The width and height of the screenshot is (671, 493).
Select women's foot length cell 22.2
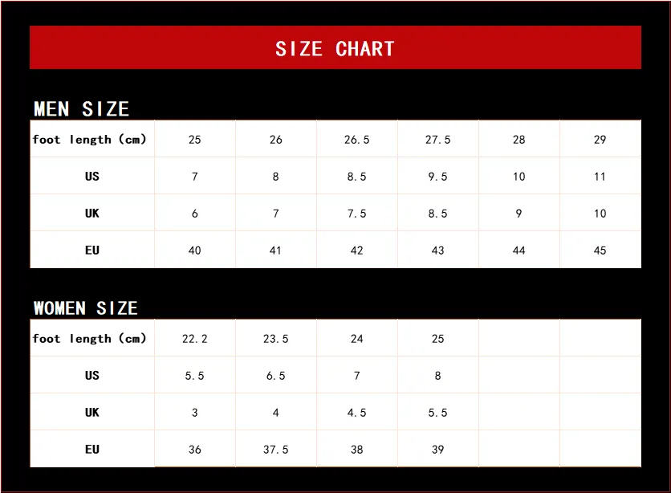tap(195, 339)
